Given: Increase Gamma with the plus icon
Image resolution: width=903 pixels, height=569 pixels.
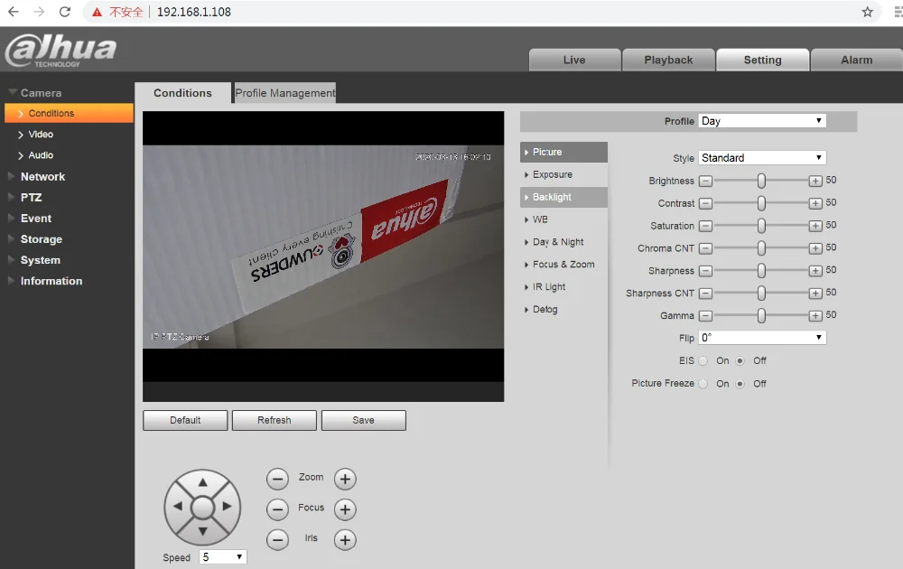Looking at the screenshot, I should click(x=815, y=316).
